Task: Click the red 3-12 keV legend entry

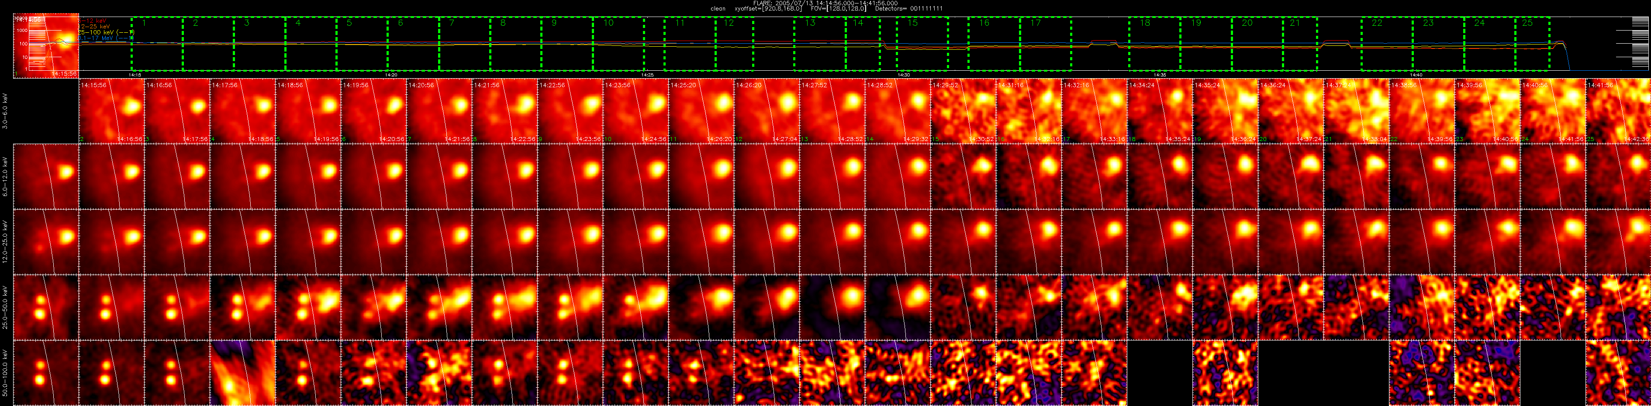Action: tap(92, 21)
